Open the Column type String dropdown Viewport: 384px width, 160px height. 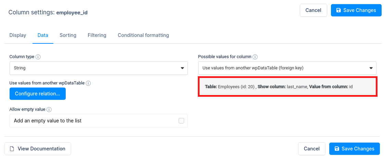(99, 68)
